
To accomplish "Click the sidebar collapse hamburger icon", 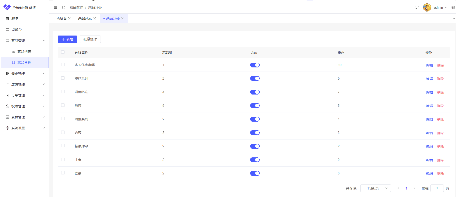I will coord(56,7).
